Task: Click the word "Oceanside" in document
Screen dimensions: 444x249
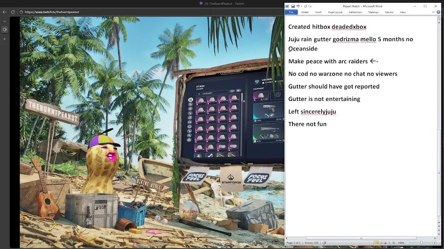Action: (303, 49)
